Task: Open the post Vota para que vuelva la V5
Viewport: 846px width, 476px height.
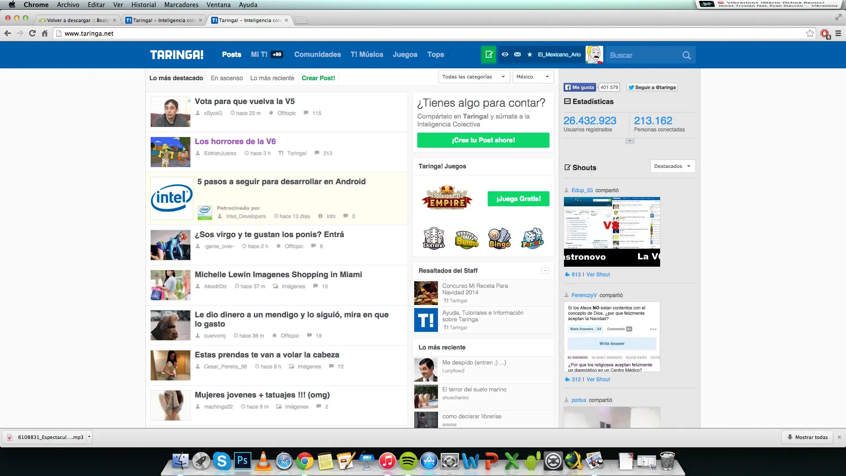Action: click(x=245, y=101)
